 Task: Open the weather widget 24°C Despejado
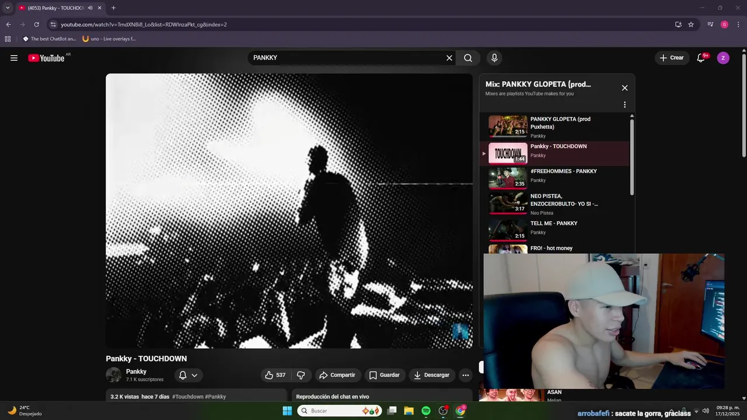(25, 411)
